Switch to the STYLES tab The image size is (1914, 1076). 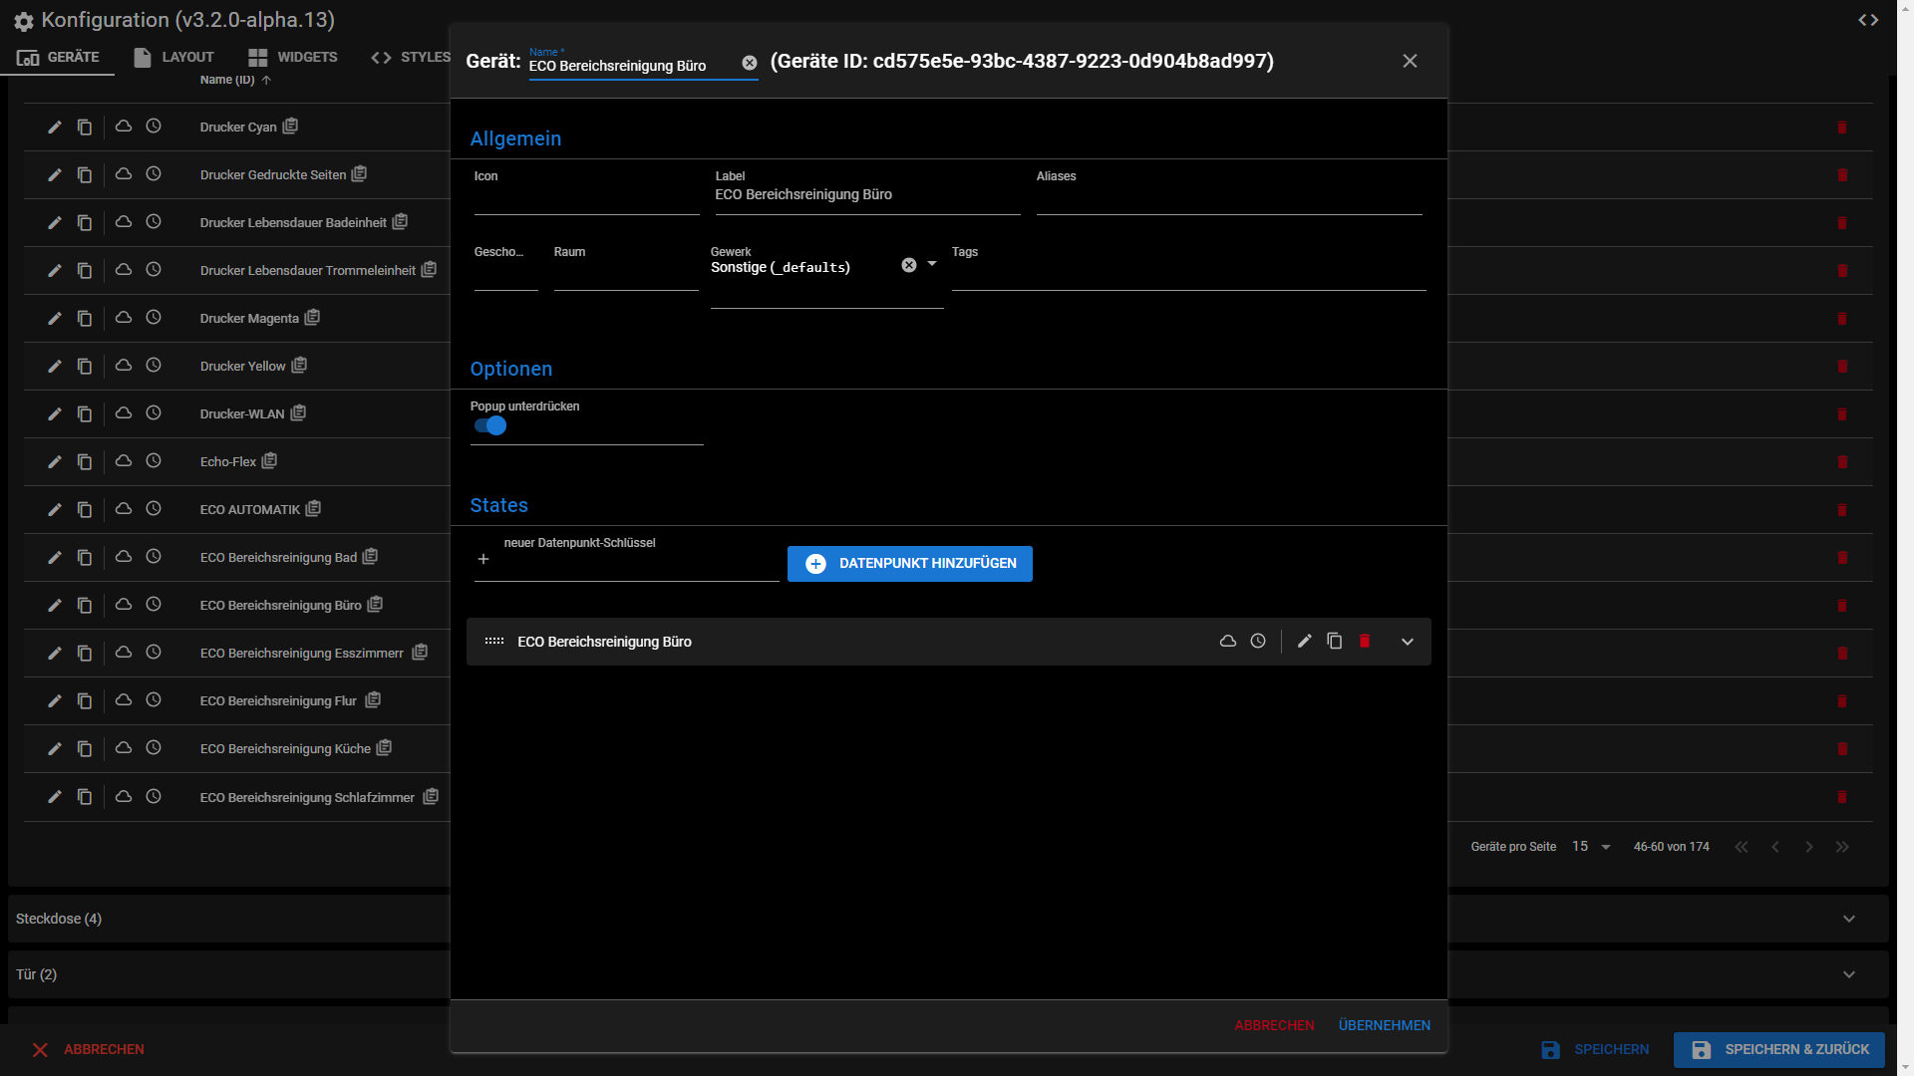tap(411, 57)
